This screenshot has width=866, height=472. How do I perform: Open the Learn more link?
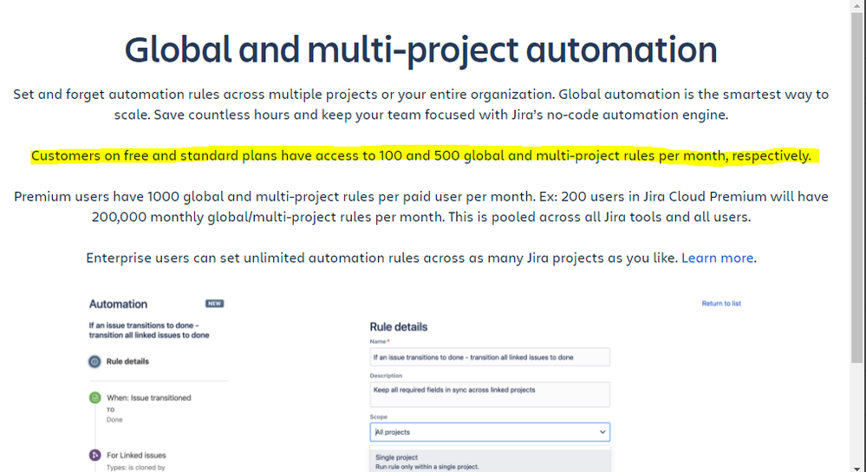tap(717, 258)
